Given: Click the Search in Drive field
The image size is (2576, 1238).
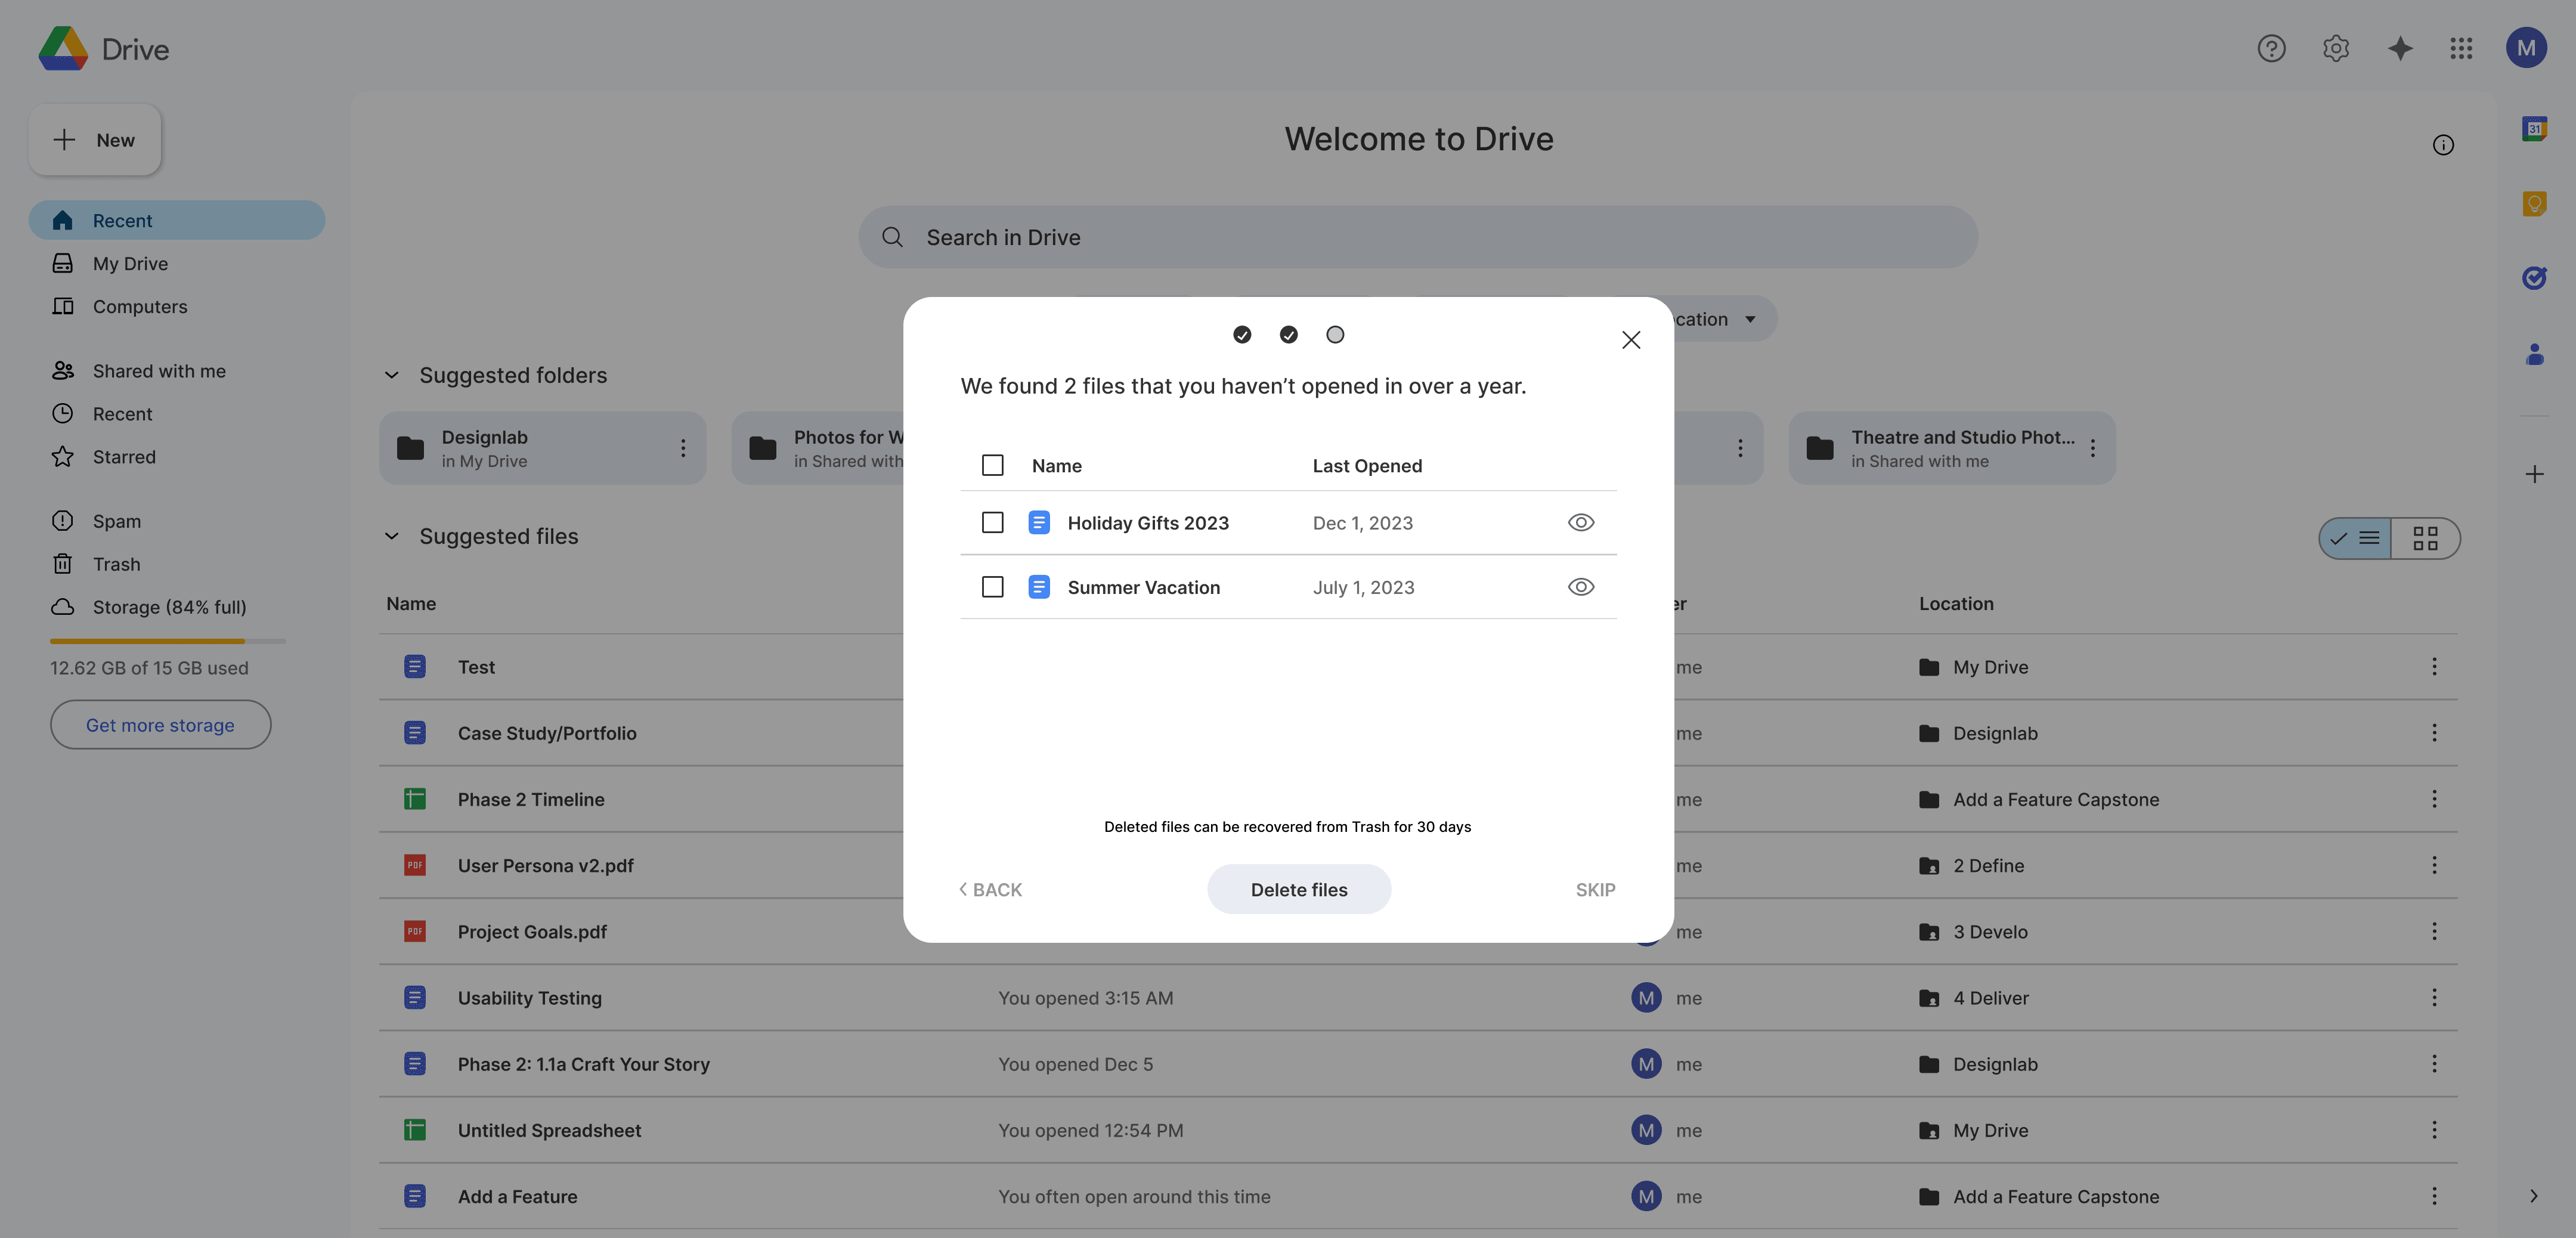Looking at the screenshot, I should [x=1417, y=237].
